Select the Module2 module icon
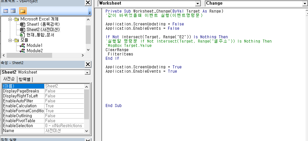The image size is (308, 141). 22,51
